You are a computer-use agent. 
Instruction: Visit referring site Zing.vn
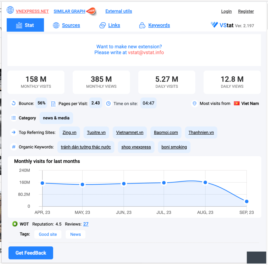tap(69, 132)
